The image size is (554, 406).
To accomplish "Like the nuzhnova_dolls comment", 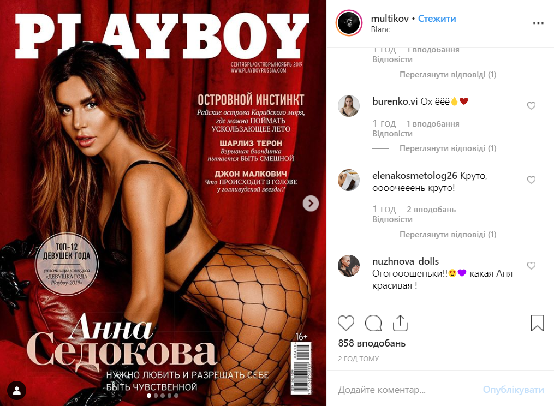I will pyautogui.click(x=531, y=265).
